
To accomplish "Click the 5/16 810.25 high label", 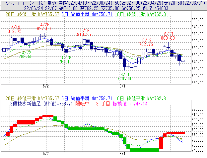I will coord(84,33).
